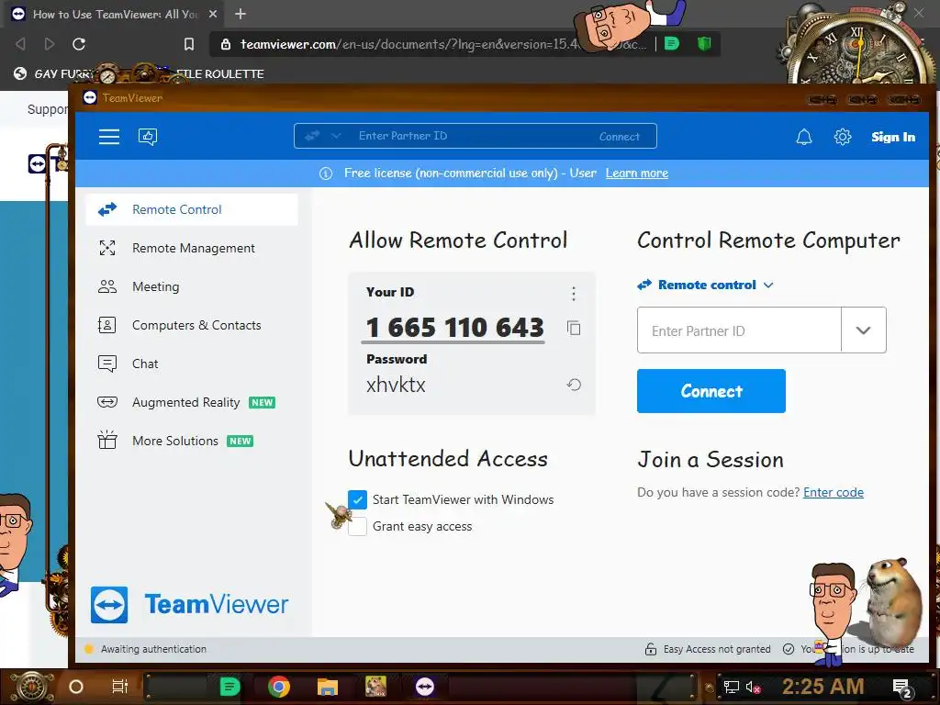The height and width of the screenshot is (705, 940).
Task: Open the Action Center notification icon
Action: pyautogui.click(x=901, y=688)
